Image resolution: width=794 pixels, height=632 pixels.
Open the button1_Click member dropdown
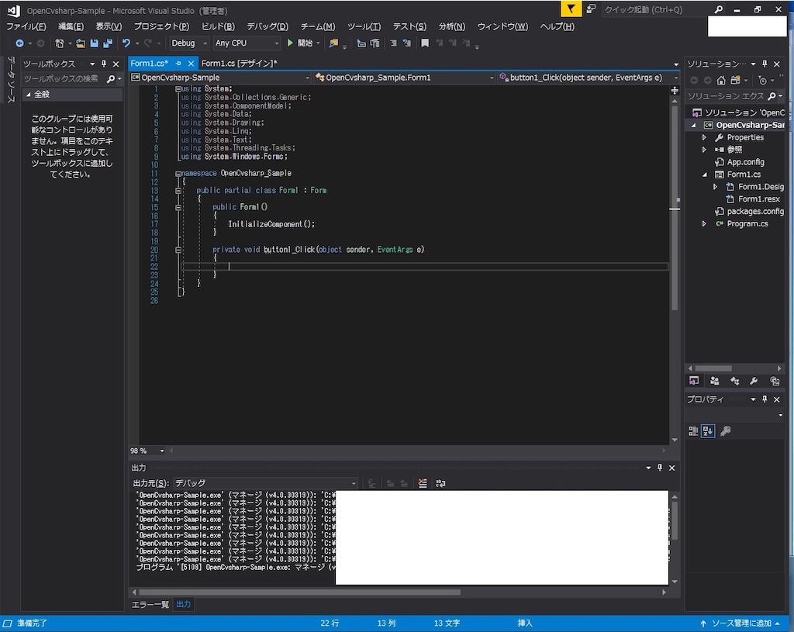589,78
